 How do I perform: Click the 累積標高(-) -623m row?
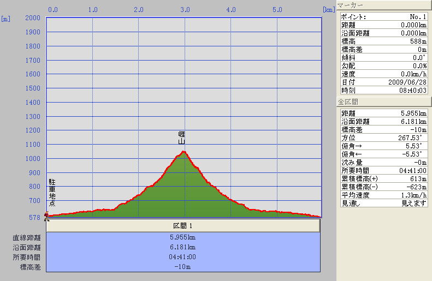tap(384, 187)
